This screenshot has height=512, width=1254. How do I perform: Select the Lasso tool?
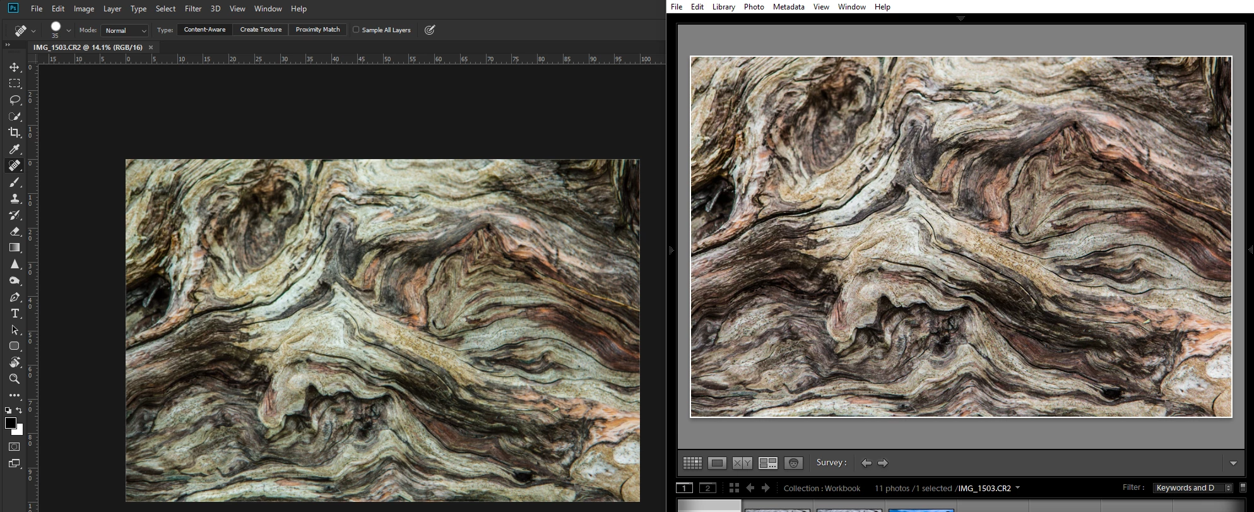[x=15, y=100]
